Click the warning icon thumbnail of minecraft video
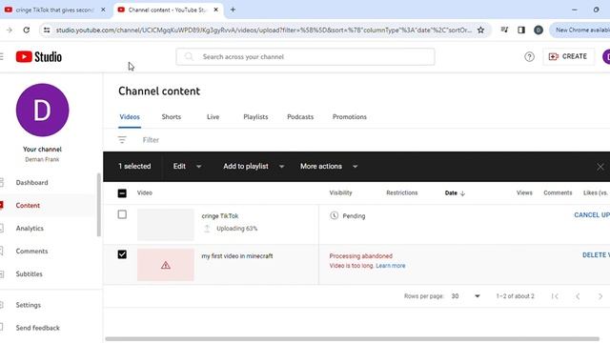The image size is (610, 343). point(165,265)
